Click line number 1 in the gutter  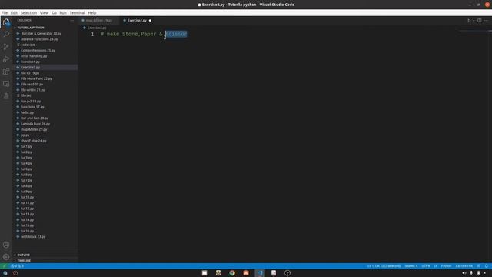pos(92,34)
